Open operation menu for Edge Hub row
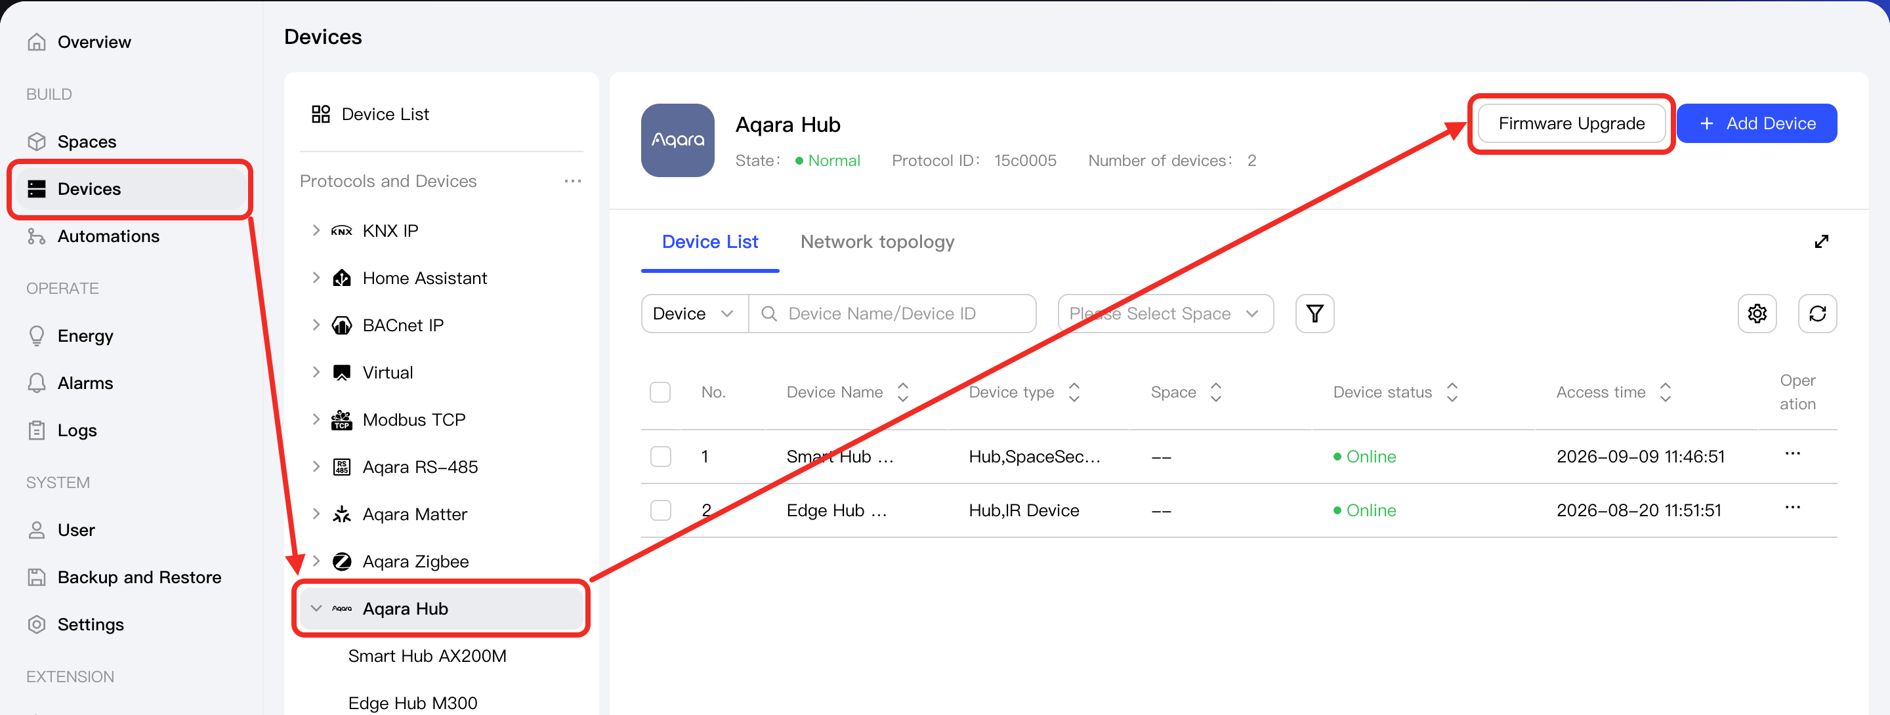The image size is (1890, 715). tap(1792, 508)
